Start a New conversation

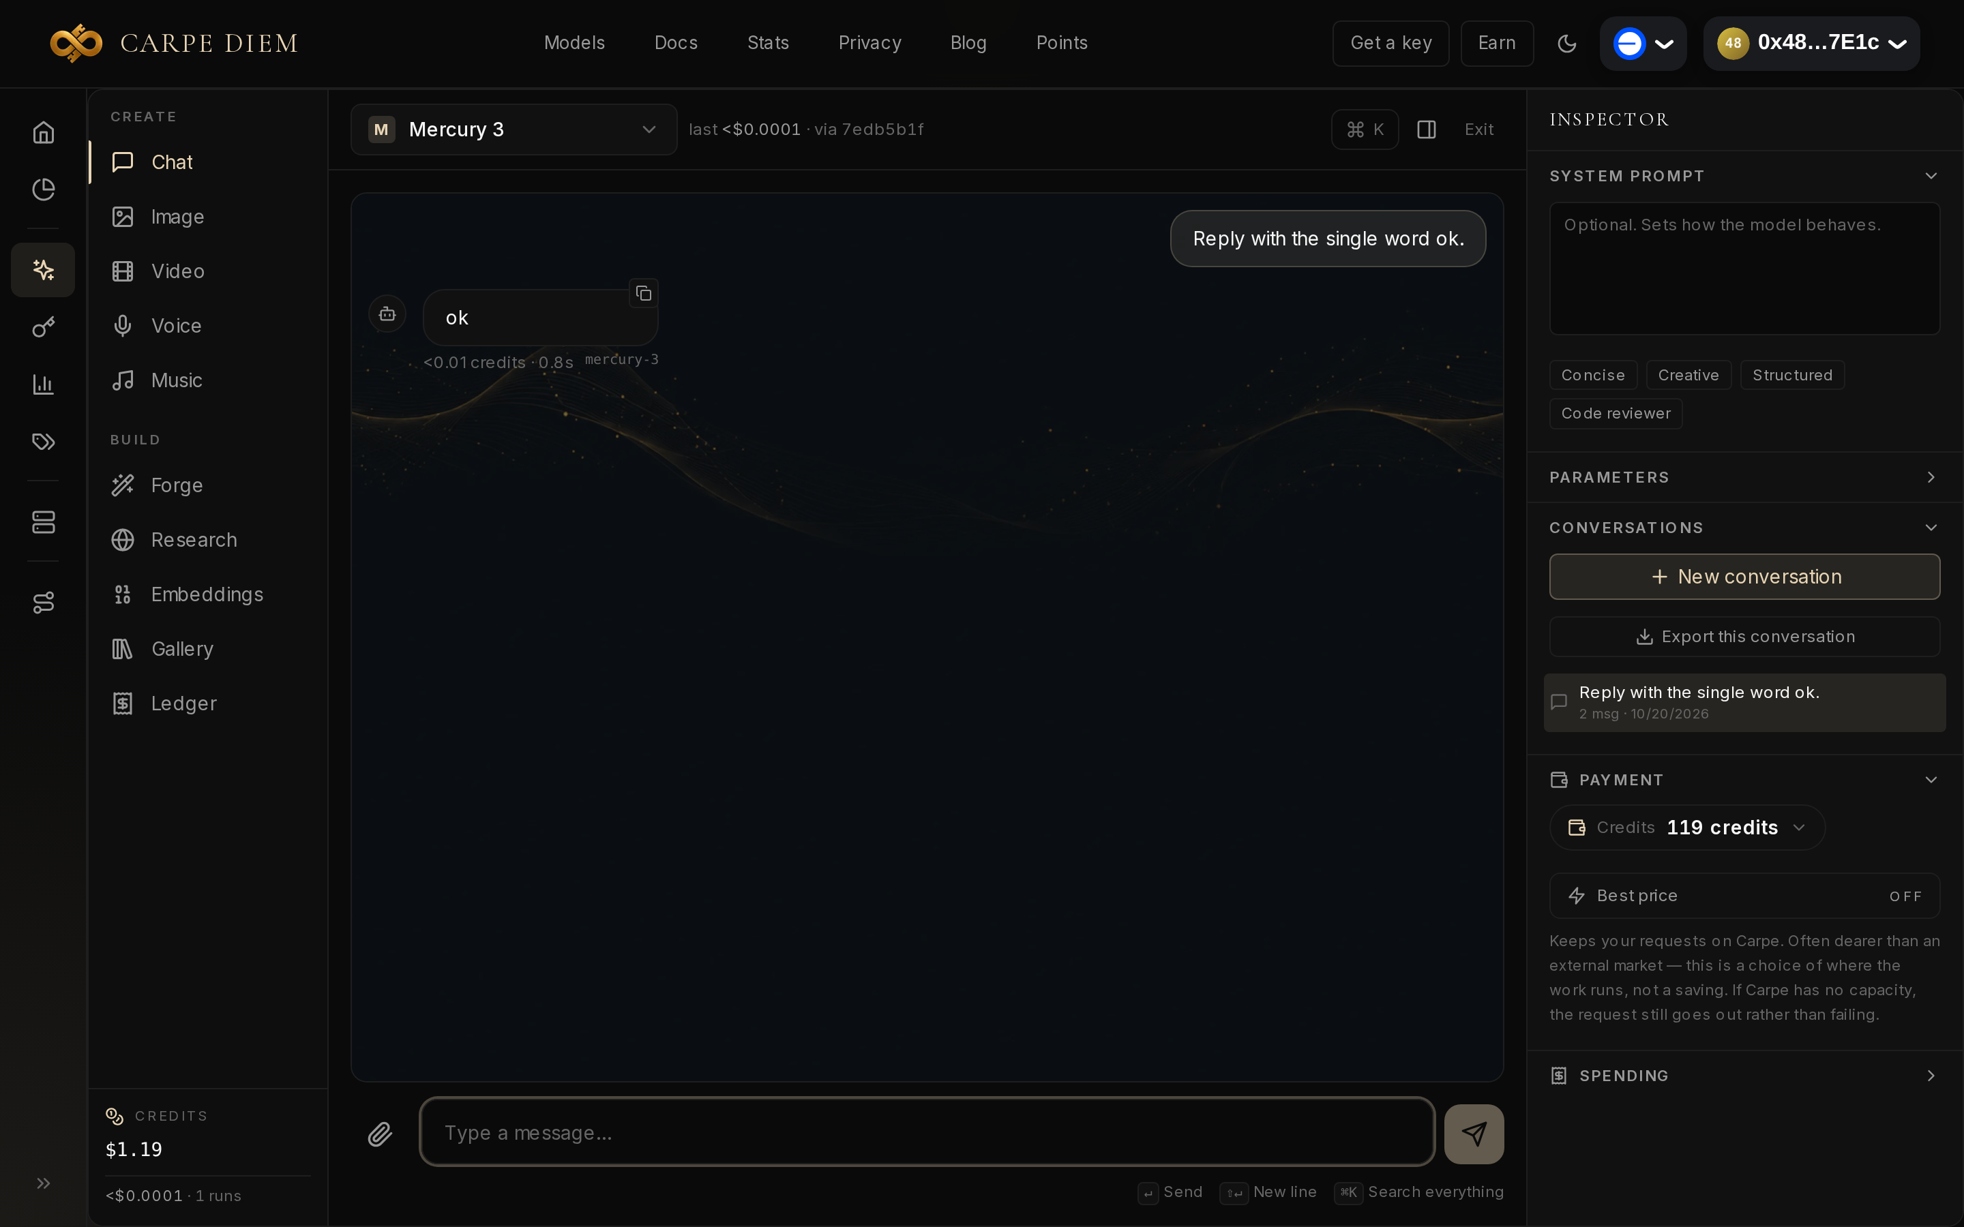(1744, 577)
